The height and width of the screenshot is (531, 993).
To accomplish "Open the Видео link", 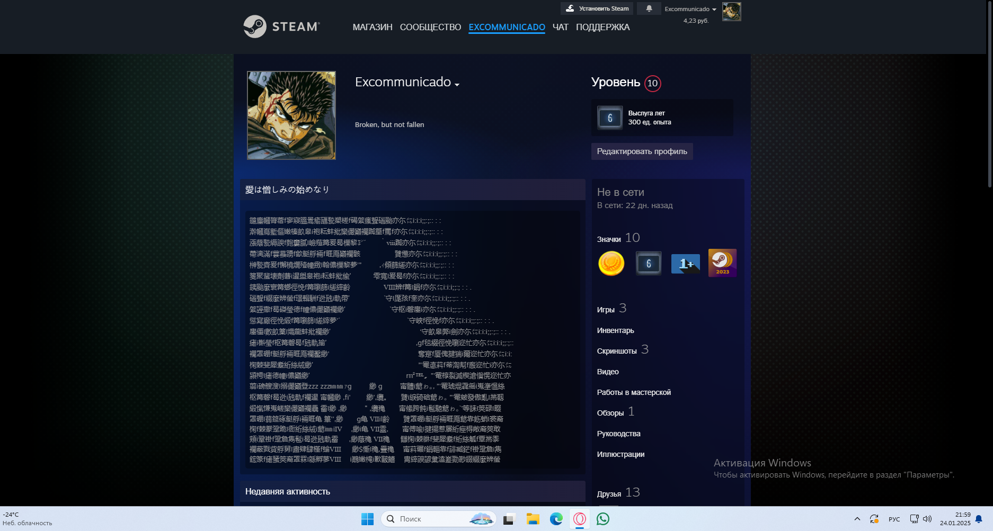I will point(608,372).
